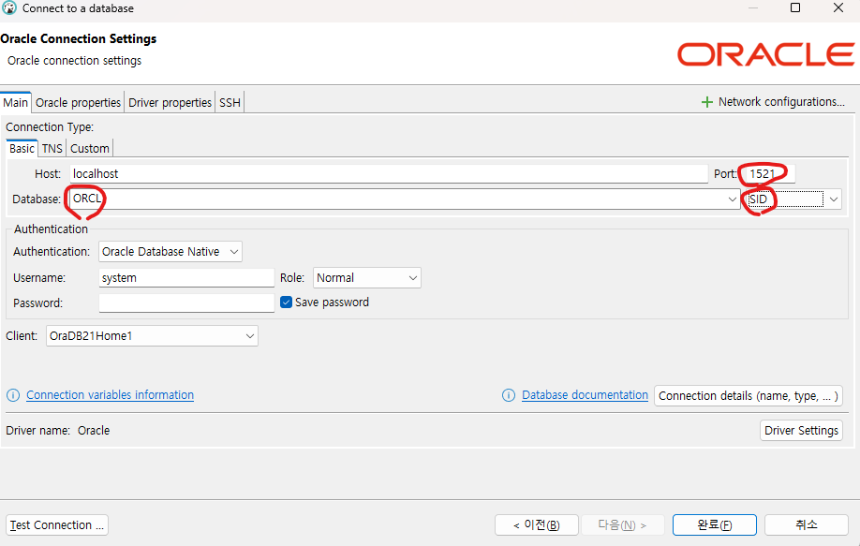
Task: Click the DBeaver icon in title bar
Action: click(x=9, y=8)
